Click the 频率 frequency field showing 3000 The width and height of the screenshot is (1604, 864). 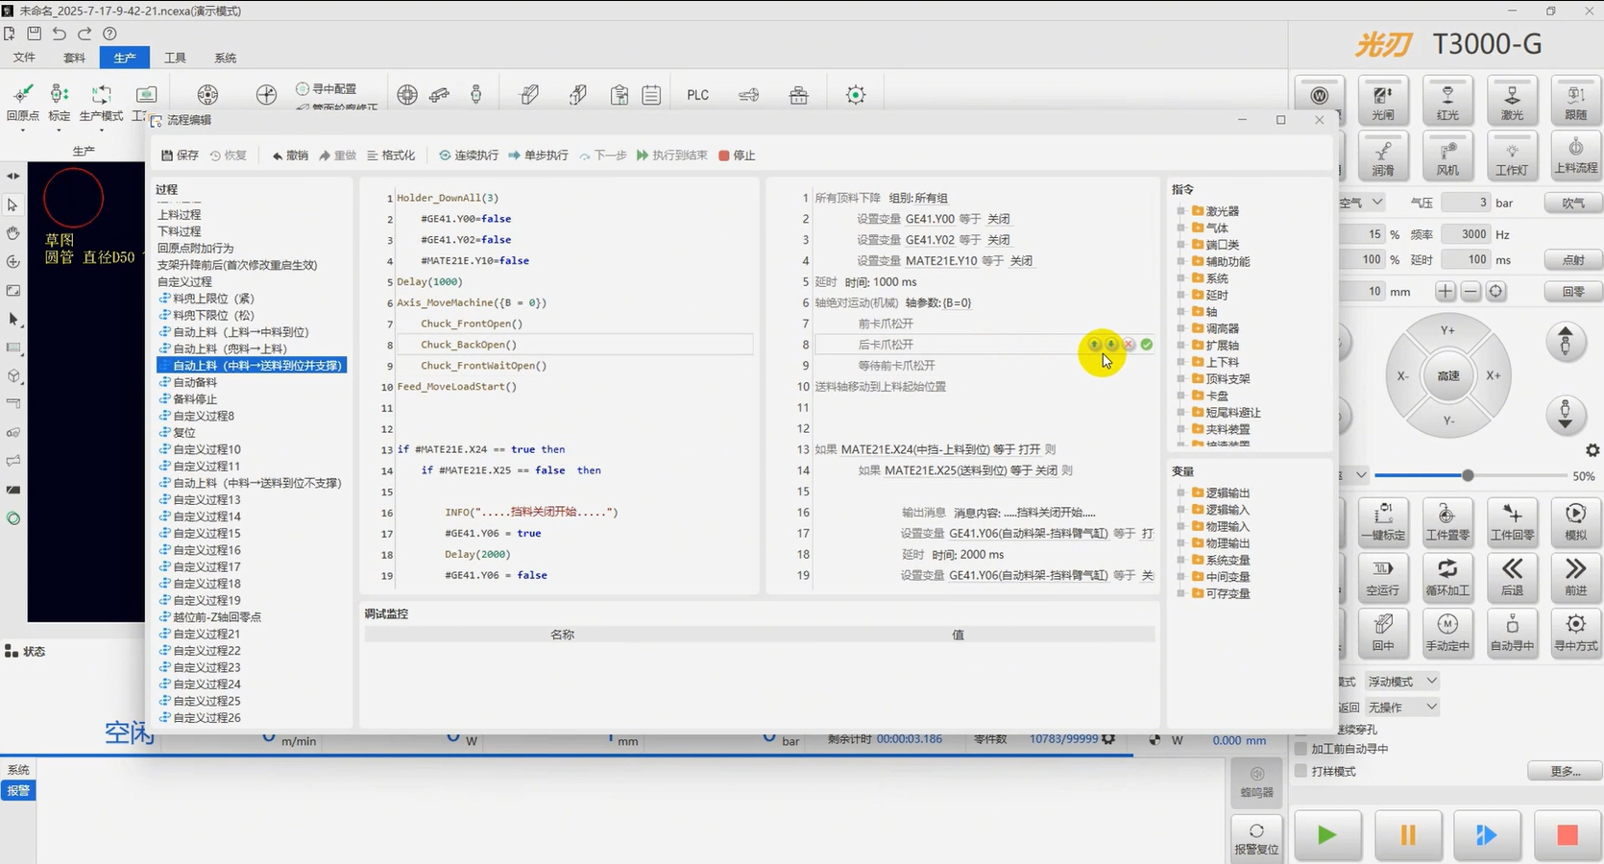[1465, 233]
